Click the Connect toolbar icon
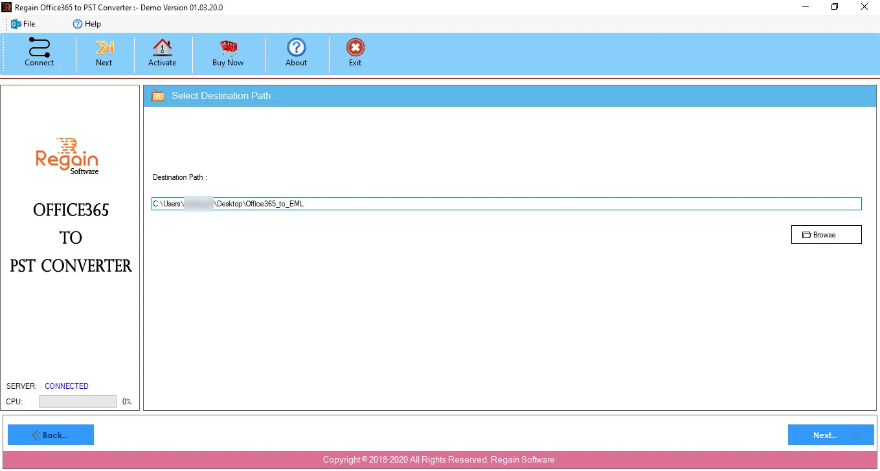This screenshot has height=471, width=880. click(39, 48)
